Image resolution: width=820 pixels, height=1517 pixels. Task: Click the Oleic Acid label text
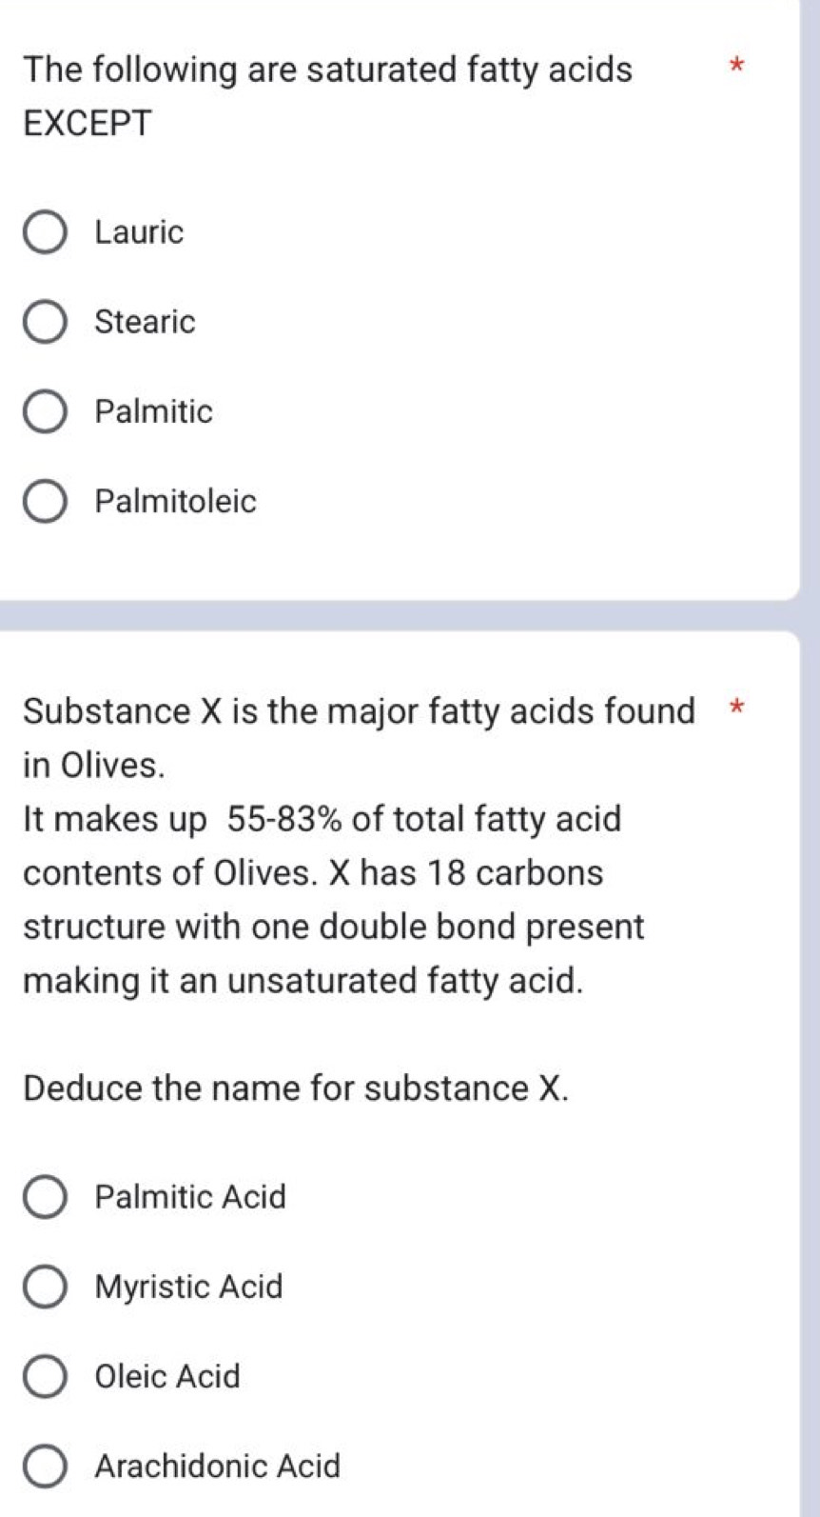[167, 1377]
